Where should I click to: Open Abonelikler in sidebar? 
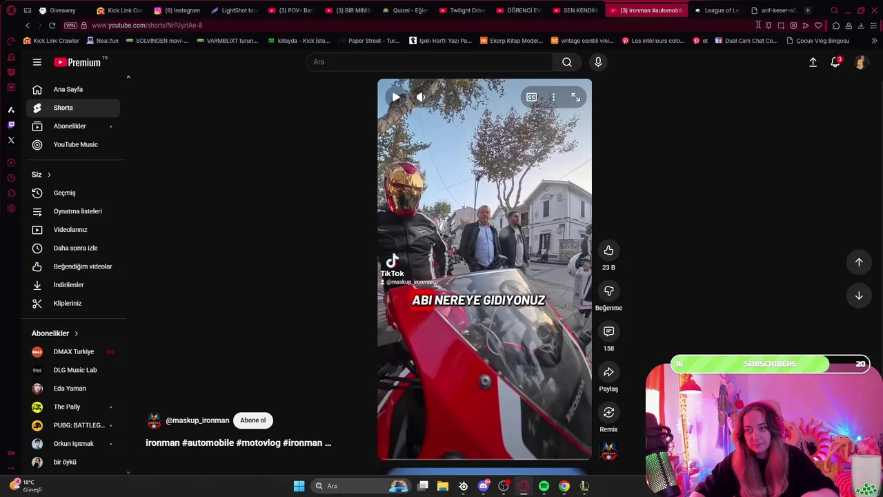[x=73, y=126]
